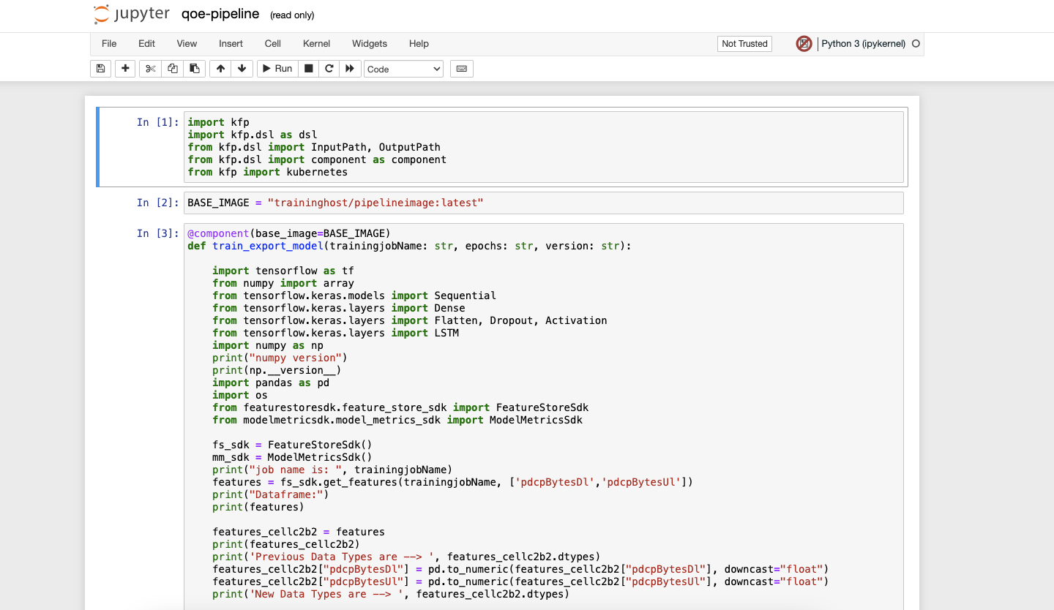This screenshot has height=610, width=1054.
Task: Click the 'print(features)' line
Action: (258, 507)
